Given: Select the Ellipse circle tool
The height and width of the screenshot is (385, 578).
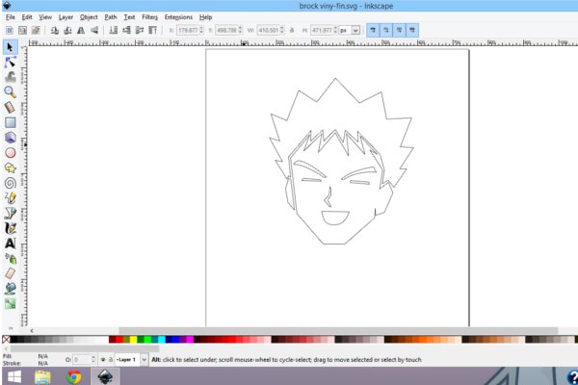Looking at the screenshot, I should (x=10, y=152).
